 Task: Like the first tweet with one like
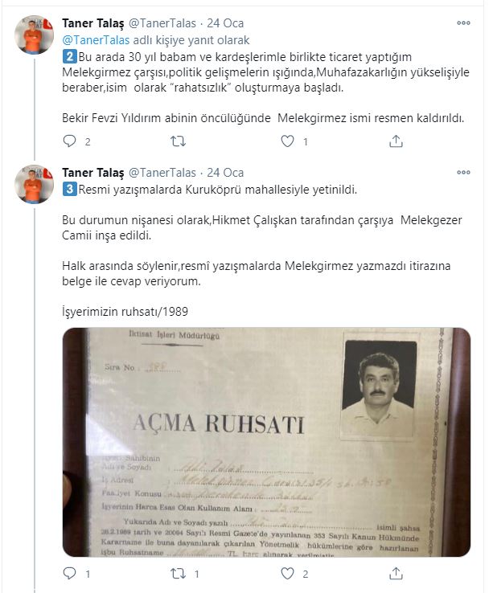coord(288,141)
